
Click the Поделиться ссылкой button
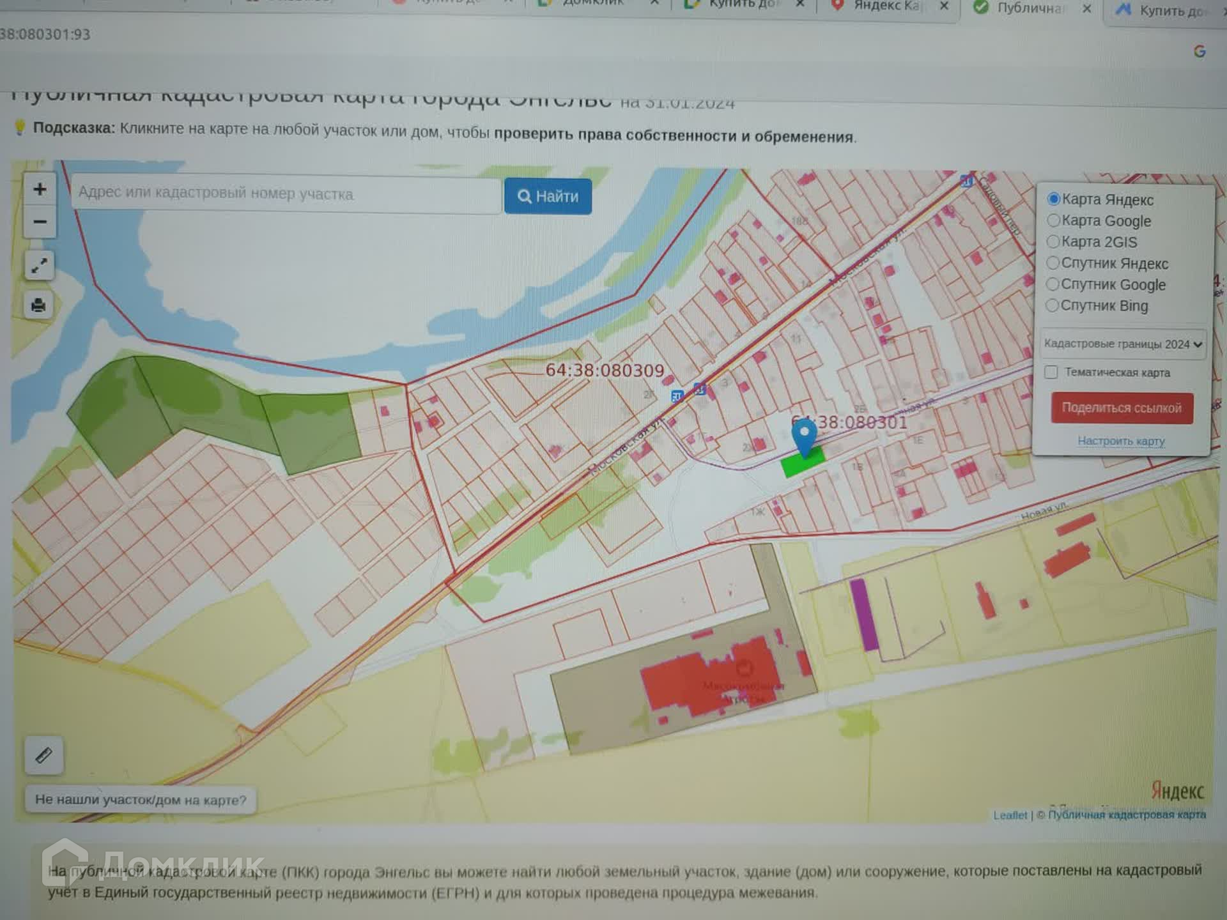pos(1122,408)
